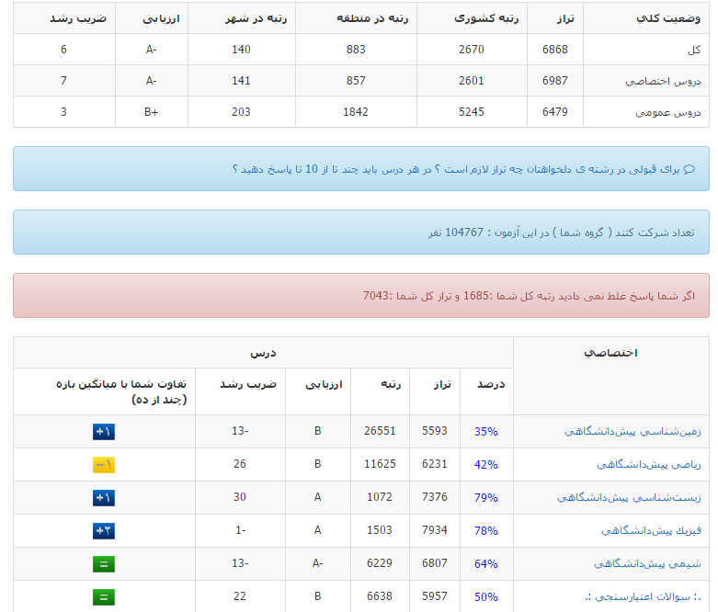Click the +1 badge in the زمین‌شناسی row
The width and height of the screenshot is (718, 612).
coord(104,432)
